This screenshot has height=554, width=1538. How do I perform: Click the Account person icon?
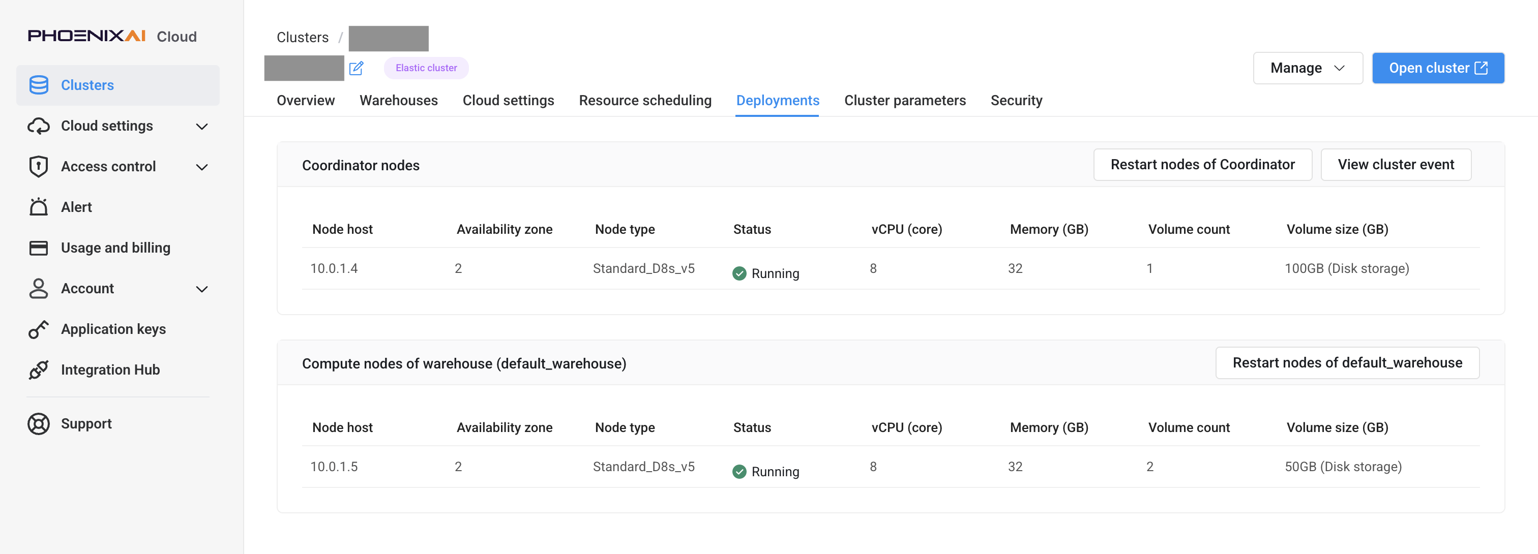point(39,288)
